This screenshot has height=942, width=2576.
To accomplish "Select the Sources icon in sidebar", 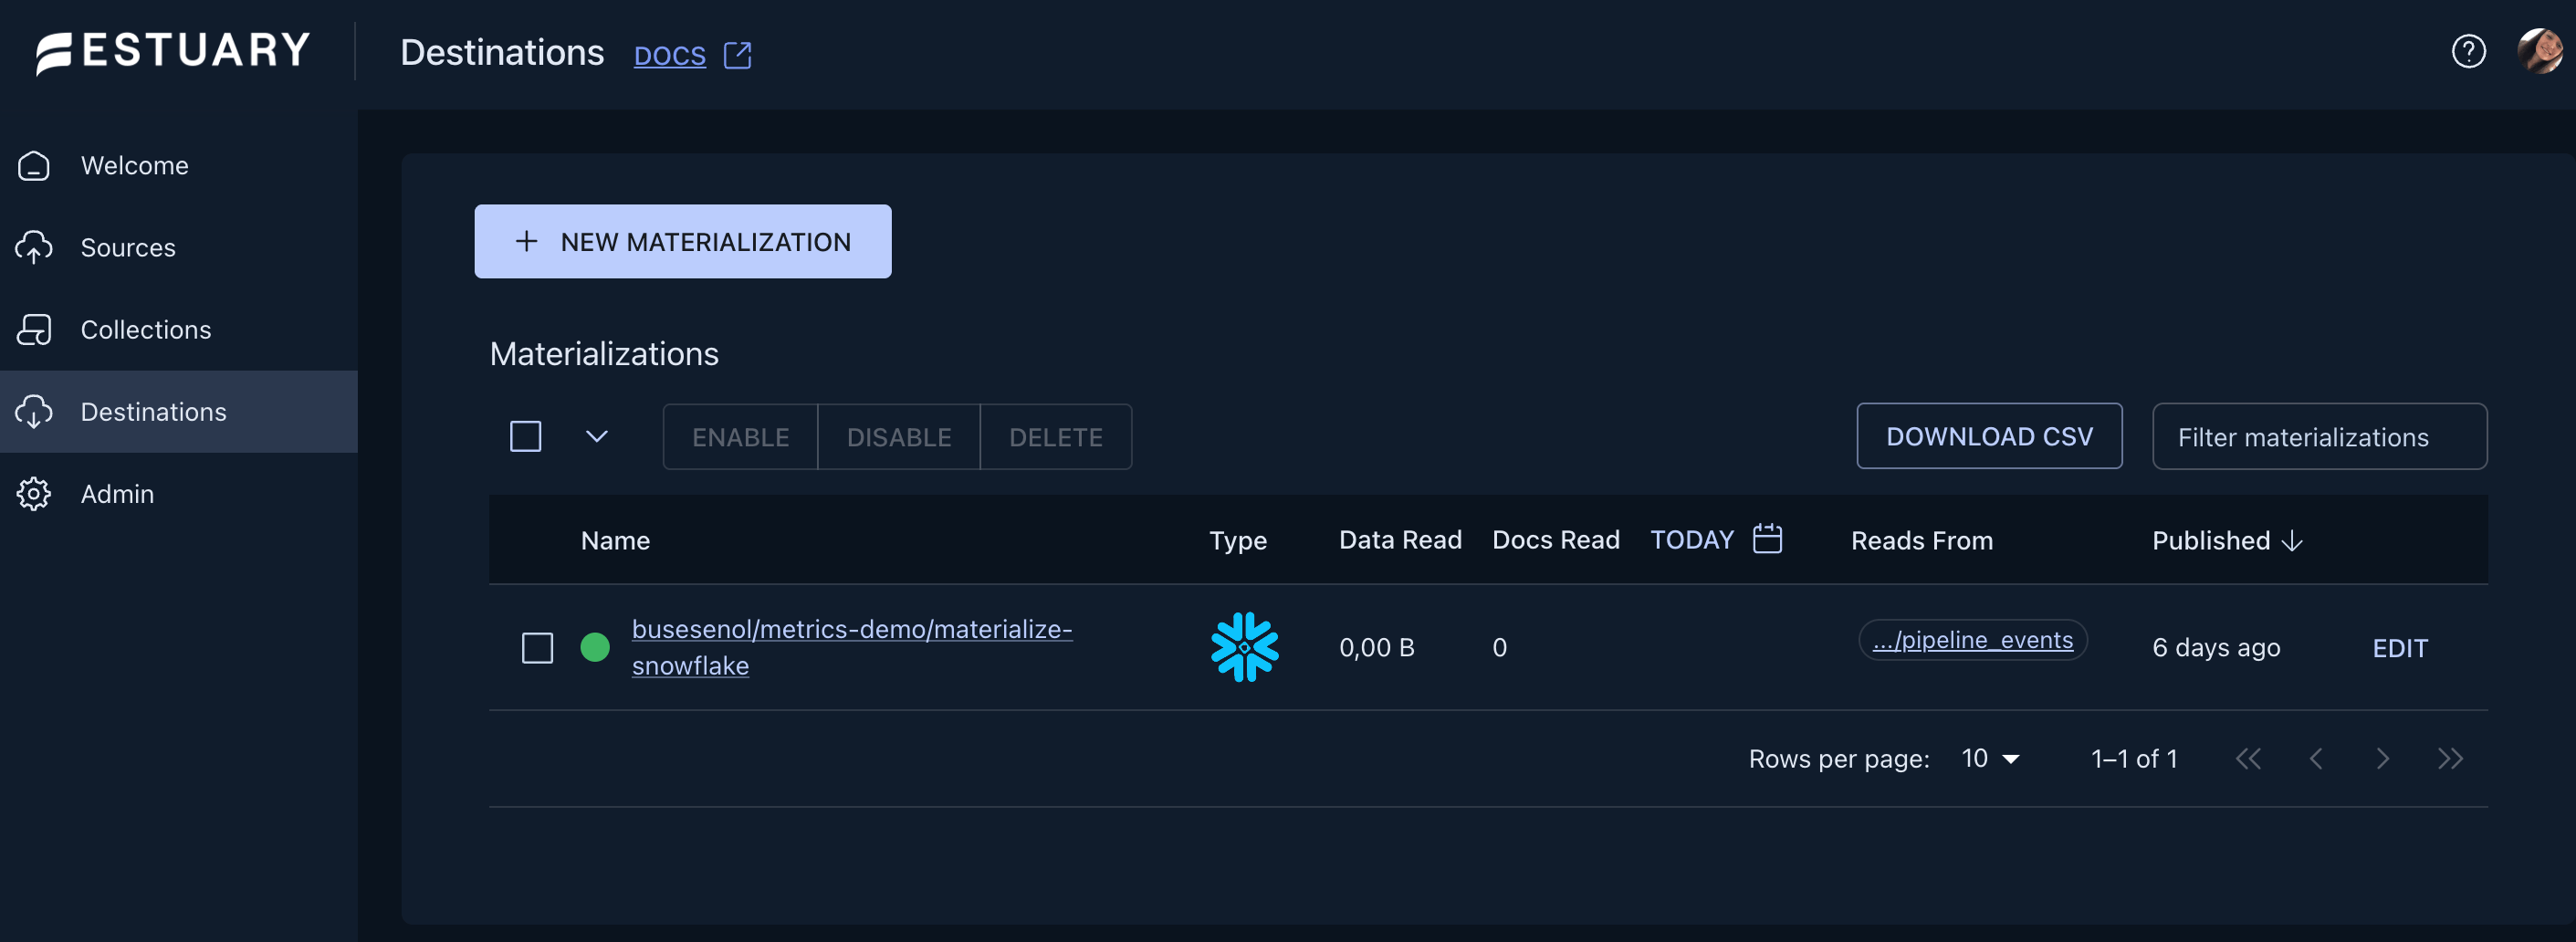I will [35, 247].
